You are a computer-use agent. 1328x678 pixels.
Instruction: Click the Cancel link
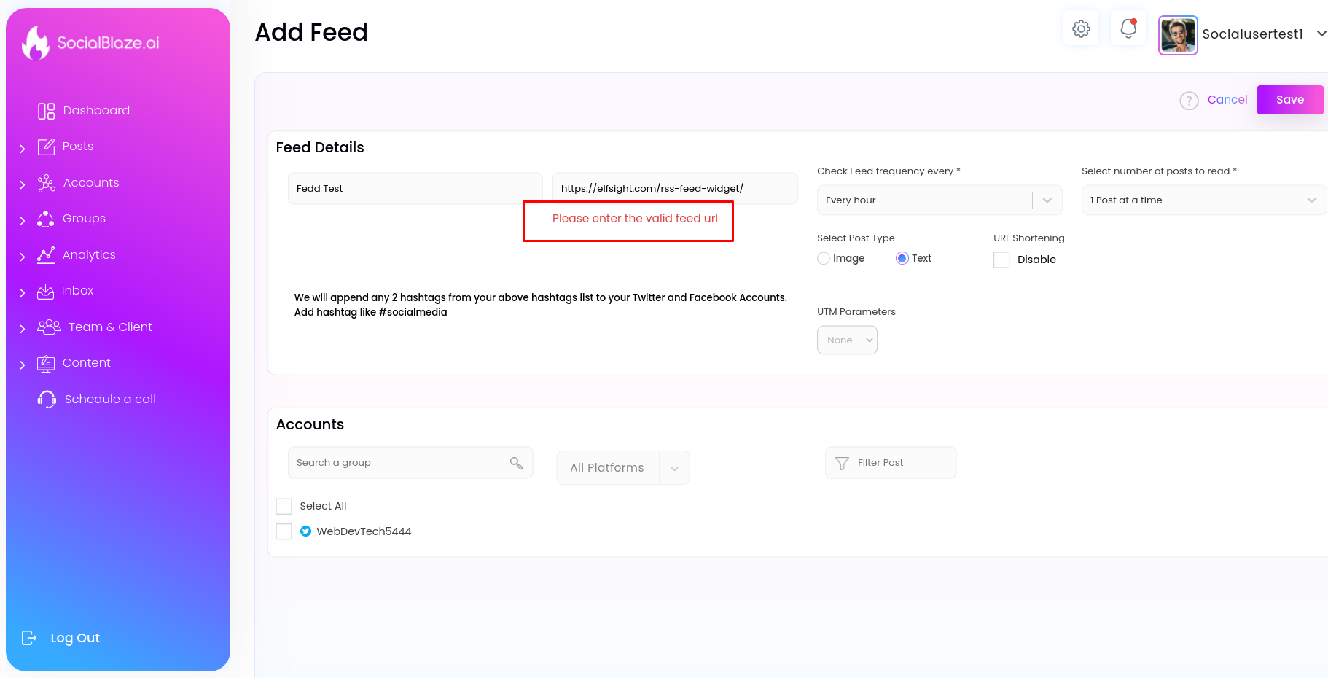coord(1227,100)
